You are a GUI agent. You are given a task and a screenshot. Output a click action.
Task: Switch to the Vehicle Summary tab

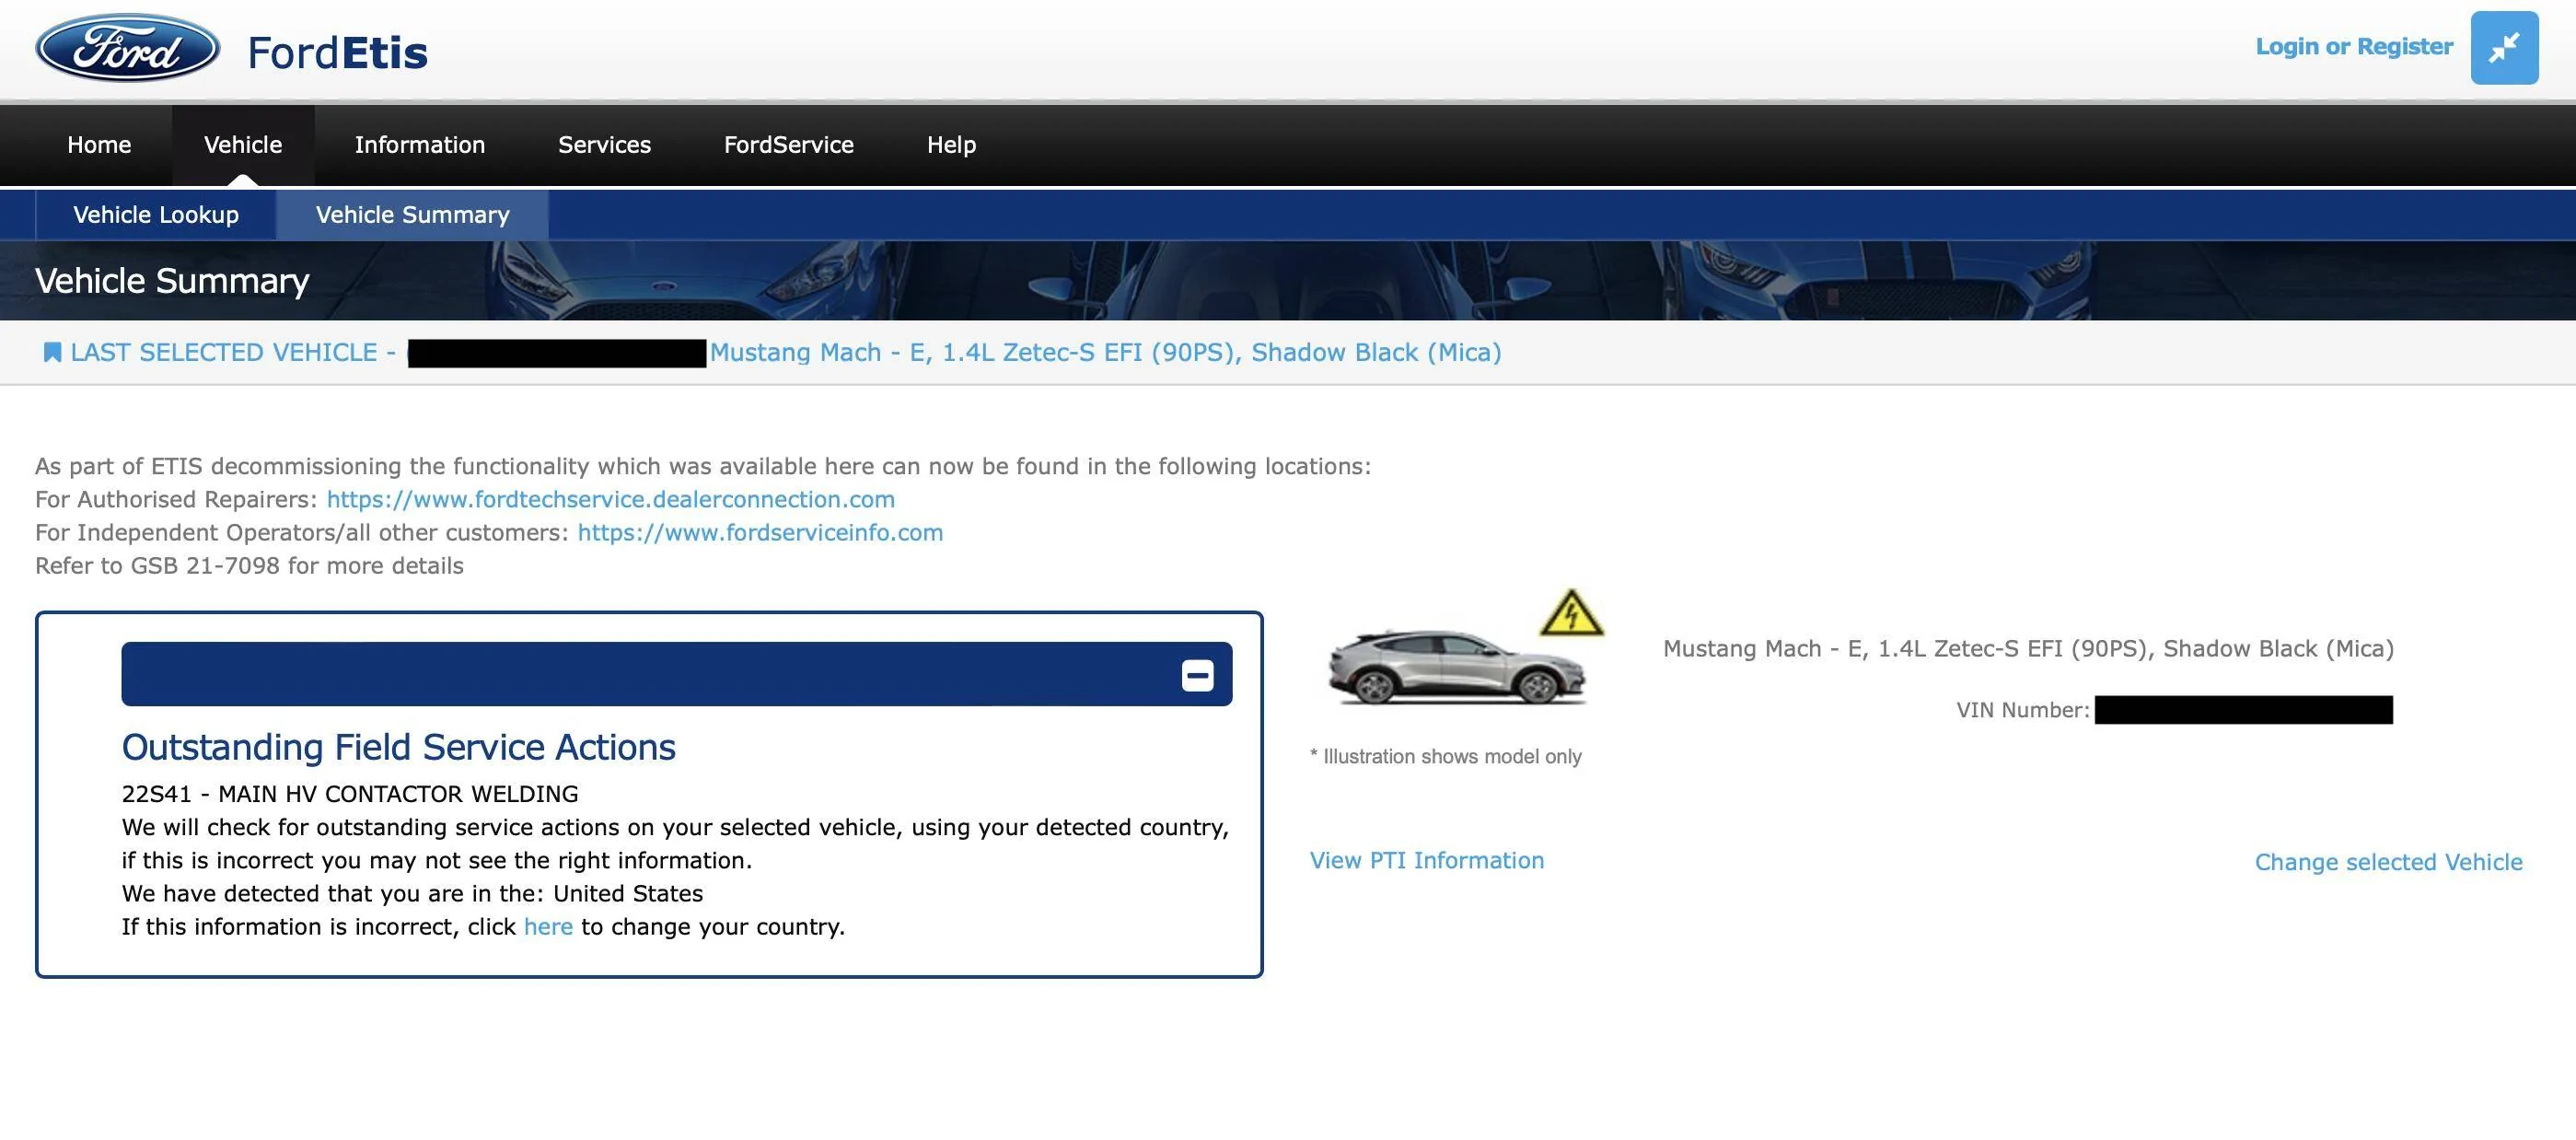pyautogui.click(x=413, y=215)
